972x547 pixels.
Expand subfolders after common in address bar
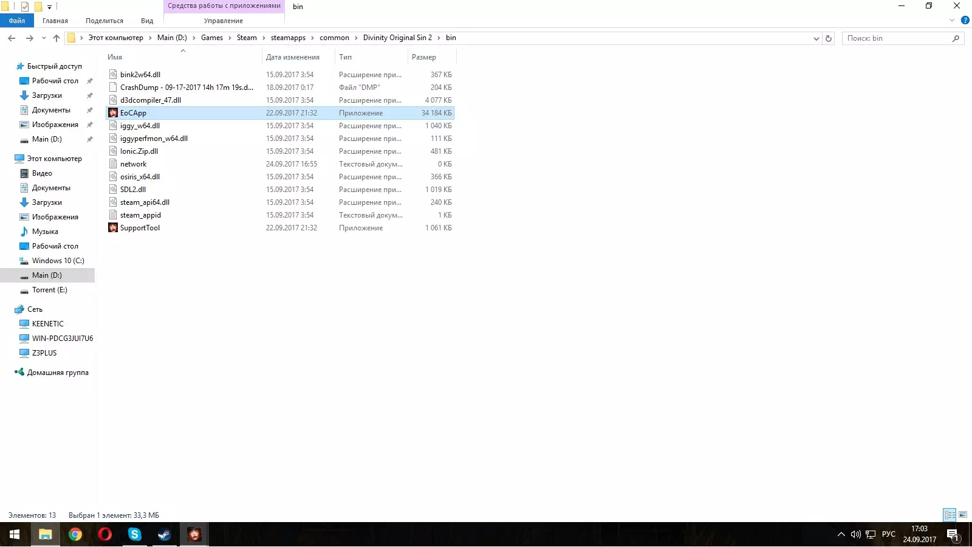pyautogui.click(x=356, y=38)
